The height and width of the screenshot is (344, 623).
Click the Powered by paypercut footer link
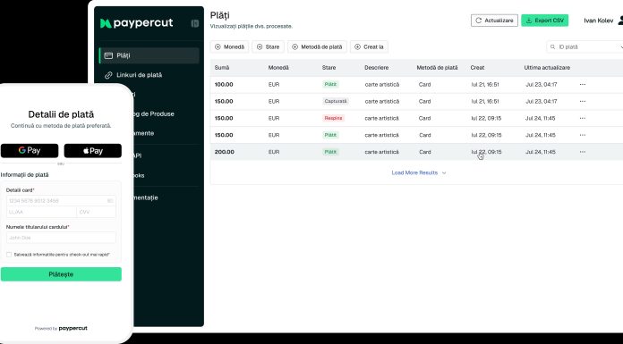[x=61, y=329]
